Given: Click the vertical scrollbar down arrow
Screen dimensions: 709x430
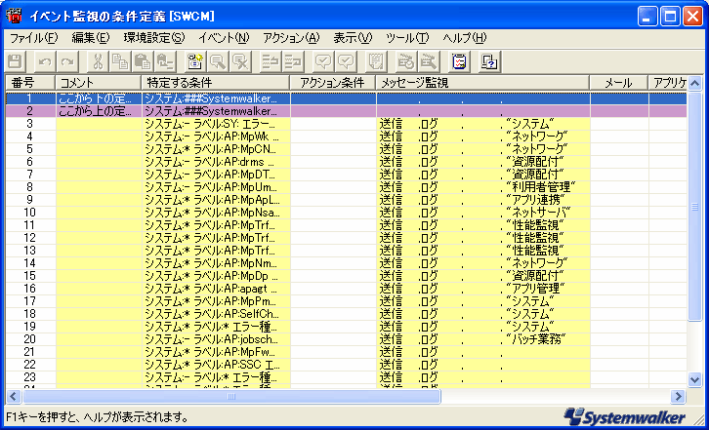Looking at the screenshot, I should pos(694,379).
